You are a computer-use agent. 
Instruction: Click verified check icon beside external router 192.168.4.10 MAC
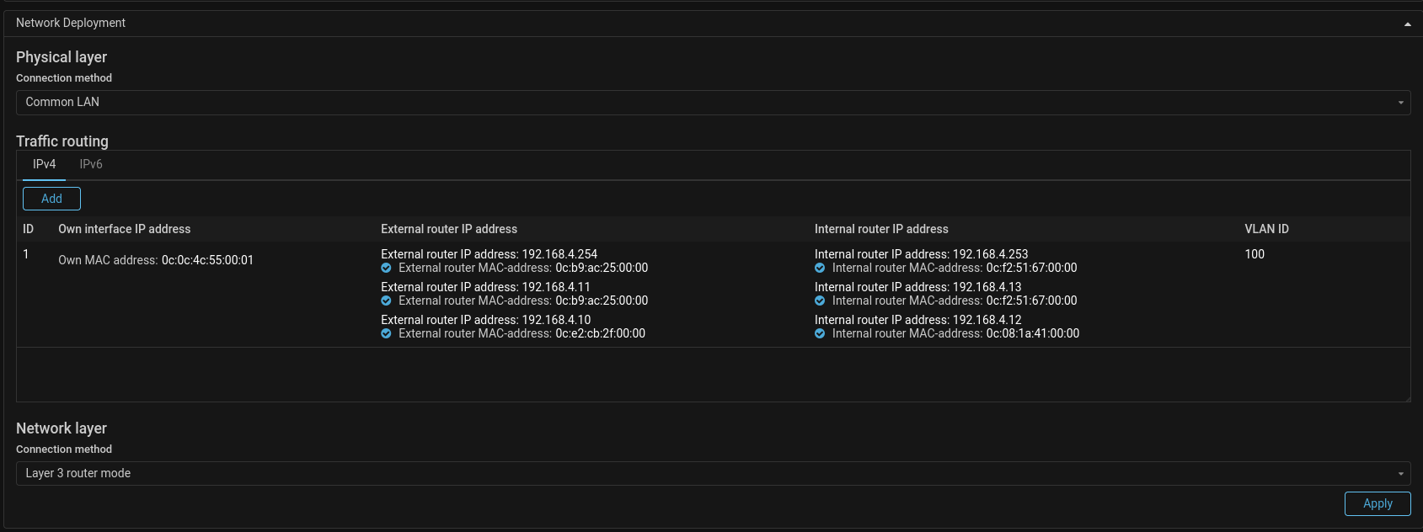click(x=386, y=334)
